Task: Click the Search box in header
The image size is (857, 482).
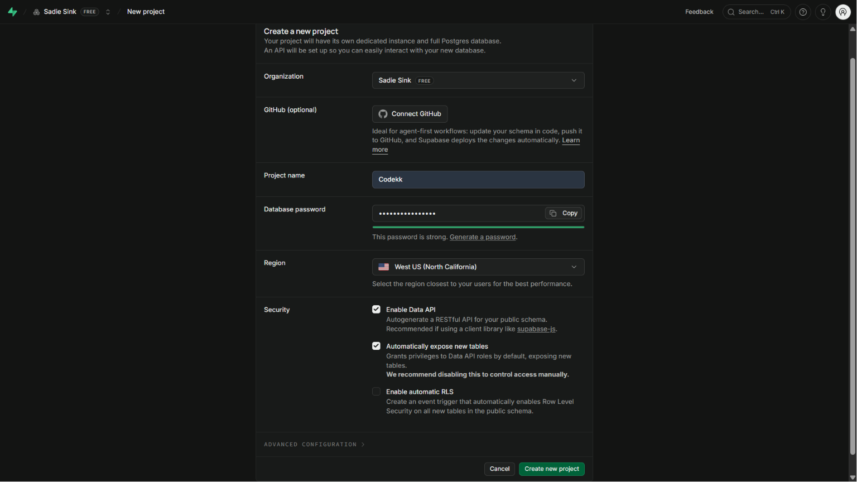Action: 757,12
